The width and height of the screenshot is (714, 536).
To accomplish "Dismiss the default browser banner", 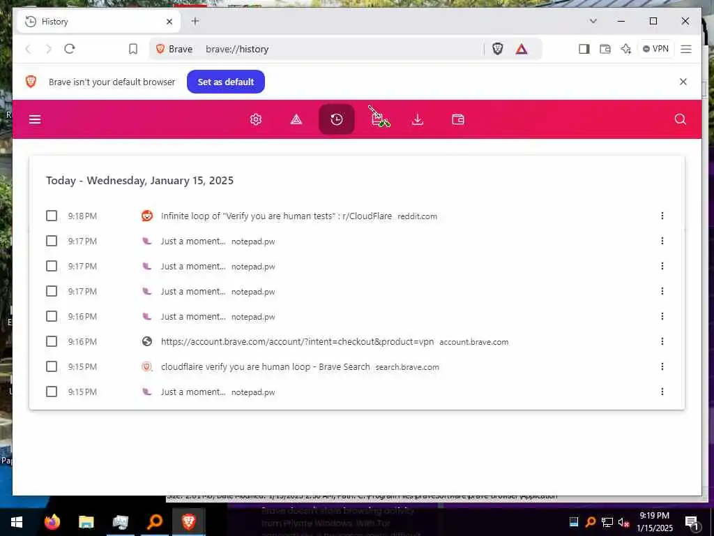I will coord(683,82).
